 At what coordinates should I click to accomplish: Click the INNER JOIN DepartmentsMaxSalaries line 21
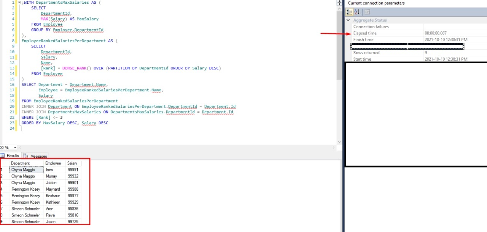pyautogui.click(x=127, y=112)
